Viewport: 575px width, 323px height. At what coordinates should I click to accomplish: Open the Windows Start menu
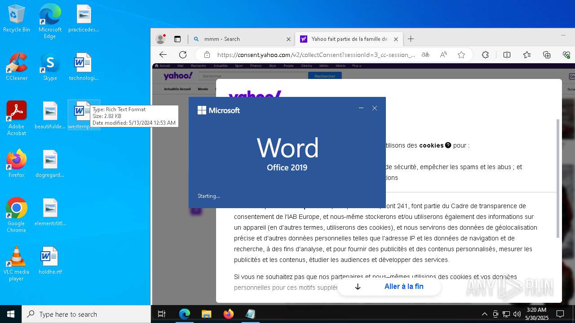point(11,314)
